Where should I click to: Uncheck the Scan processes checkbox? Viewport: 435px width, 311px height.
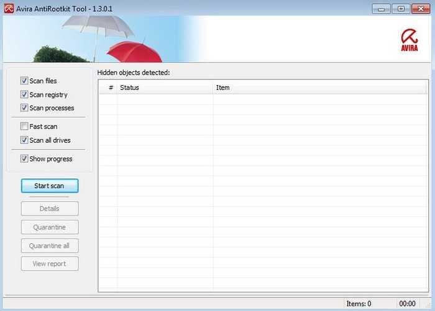coord(24,107)
